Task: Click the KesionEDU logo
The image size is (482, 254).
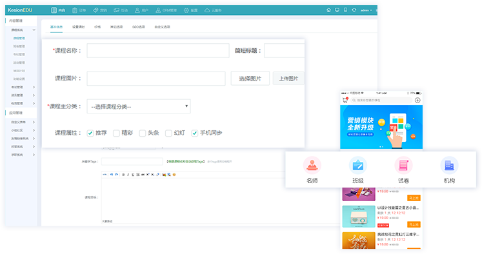Action: pos(20,10)
